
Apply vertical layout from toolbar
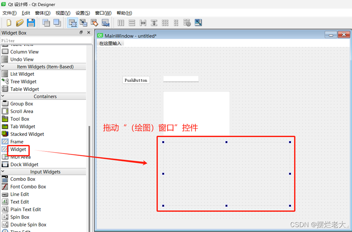pyautogui.click(x=132, y=23)
